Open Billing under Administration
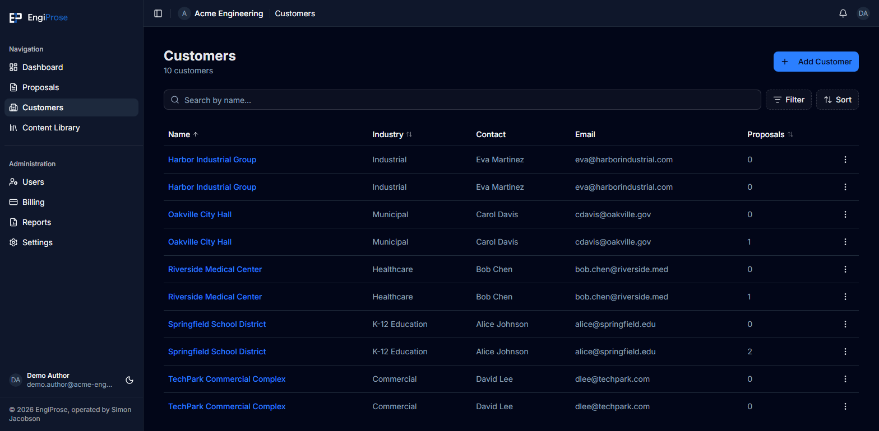Image resolution: width=879 pixels, height=431 pixels. click(x=71, y=202)
